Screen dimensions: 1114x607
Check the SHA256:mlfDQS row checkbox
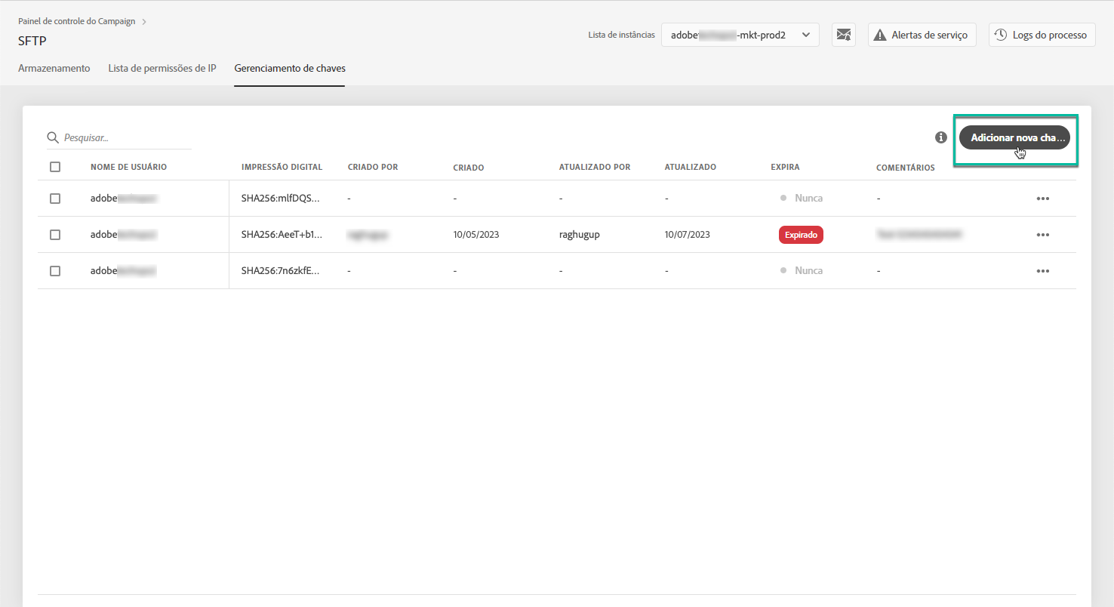pyautogui.click(x=55, y=199)
